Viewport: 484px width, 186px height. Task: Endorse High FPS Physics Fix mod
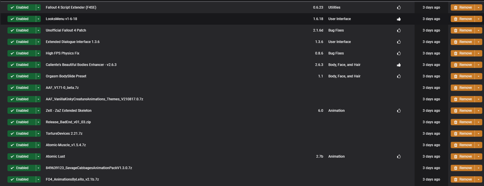pos(399,53)
